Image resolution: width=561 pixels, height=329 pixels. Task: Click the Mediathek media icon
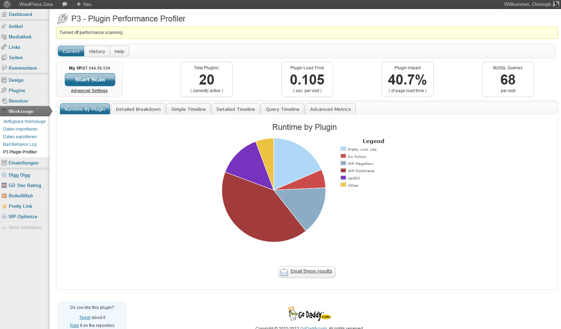tap(4, 37)
